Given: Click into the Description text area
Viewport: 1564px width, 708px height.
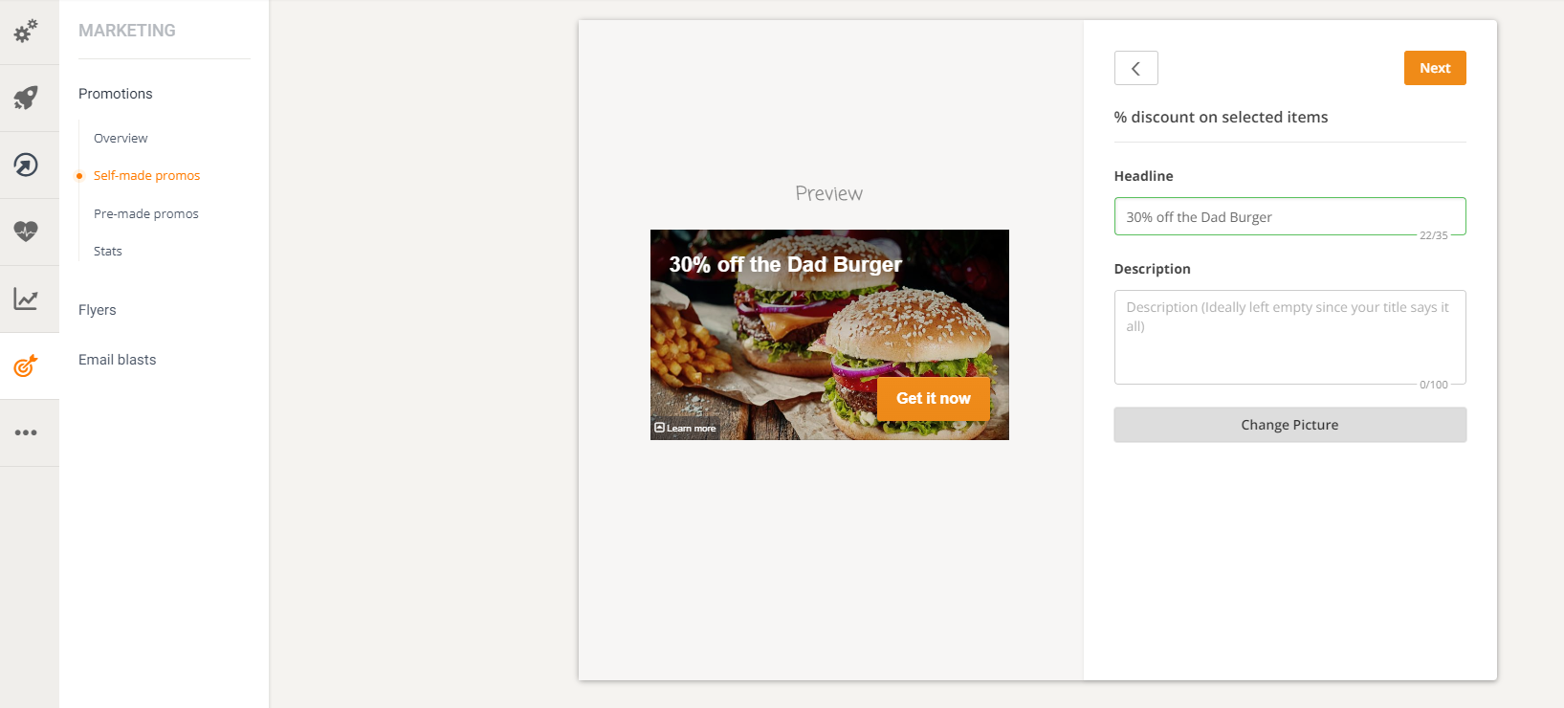Looking at the screenshot, I should (x=1289, y=337).
